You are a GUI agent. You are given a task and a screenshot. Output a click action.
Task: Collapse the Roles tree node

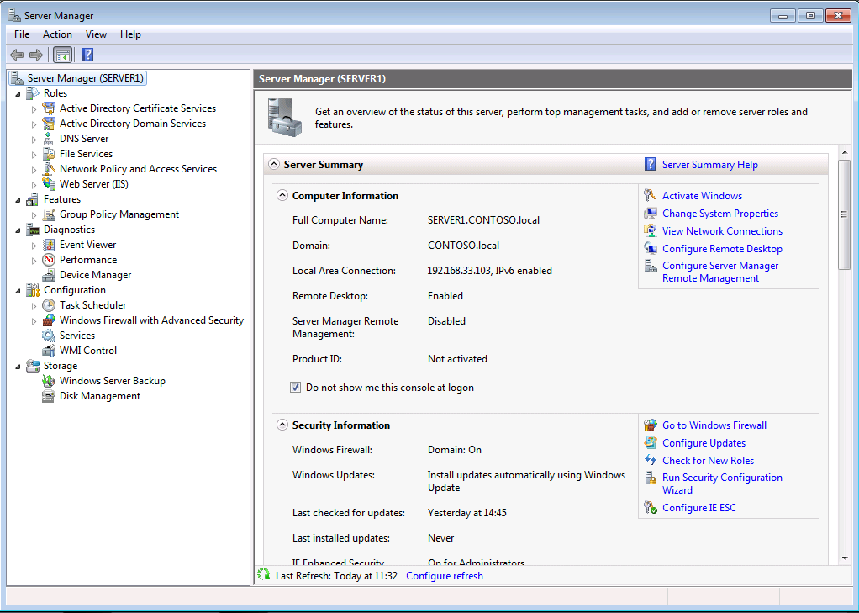(18, 93)
